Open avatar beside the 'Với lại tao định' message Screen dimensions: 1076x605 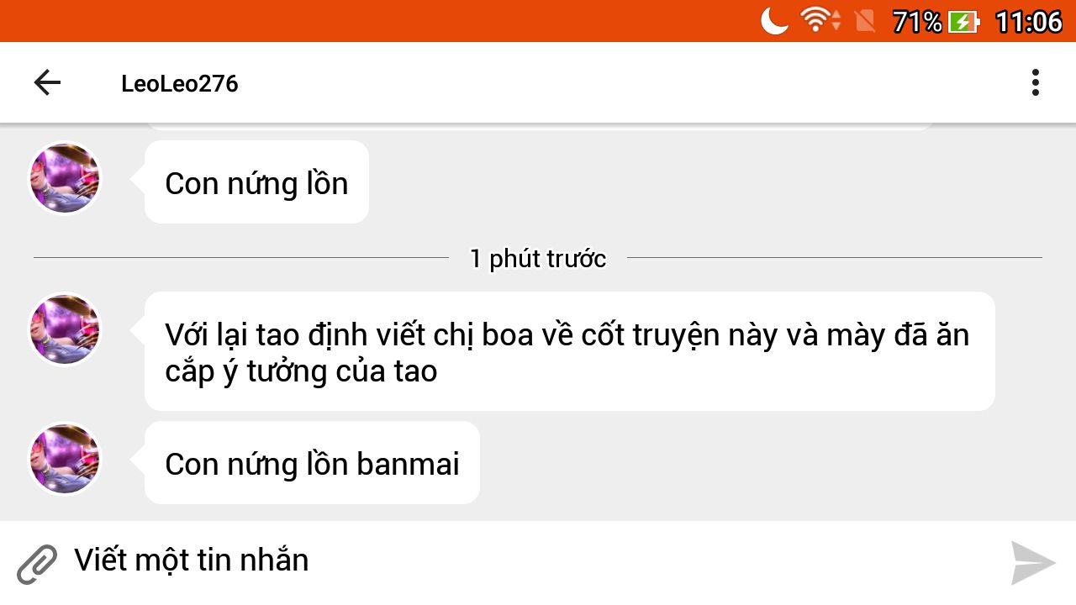tap(65, 329)
